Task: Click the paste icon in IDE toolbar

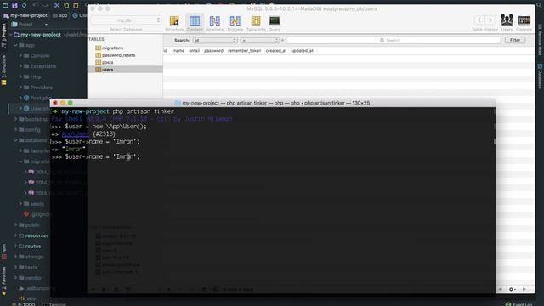Action: click(76, 5)
